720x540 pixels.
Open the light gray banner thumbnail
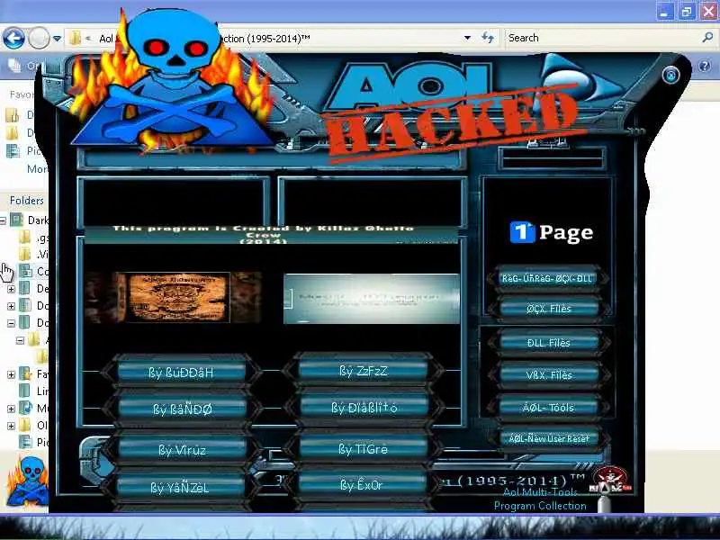(372, 299)
